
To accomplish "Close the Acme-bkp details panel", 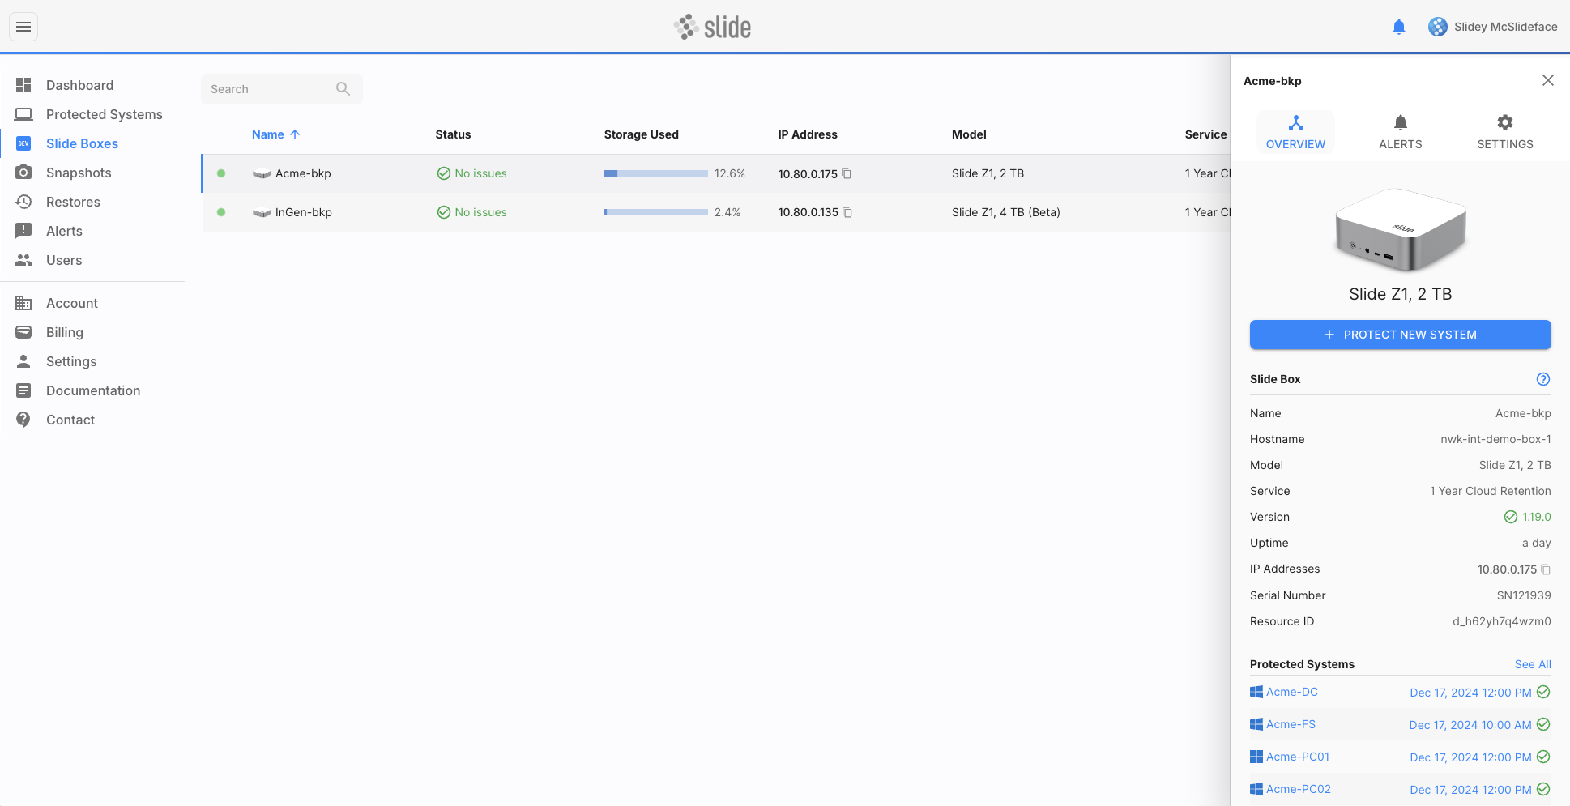I will tap(1547, 80).
